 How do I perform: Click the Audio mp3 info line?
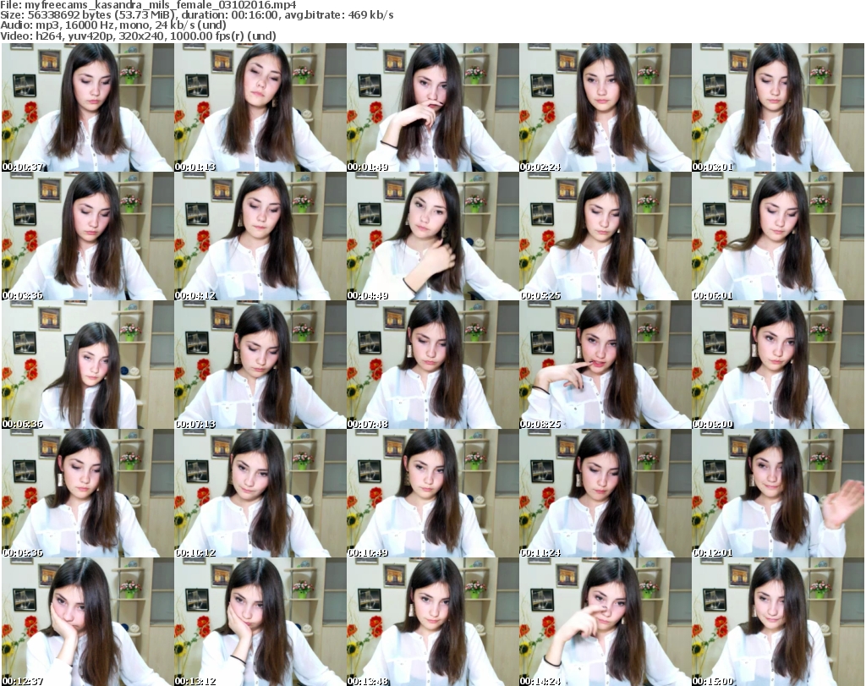coord(113,25)
